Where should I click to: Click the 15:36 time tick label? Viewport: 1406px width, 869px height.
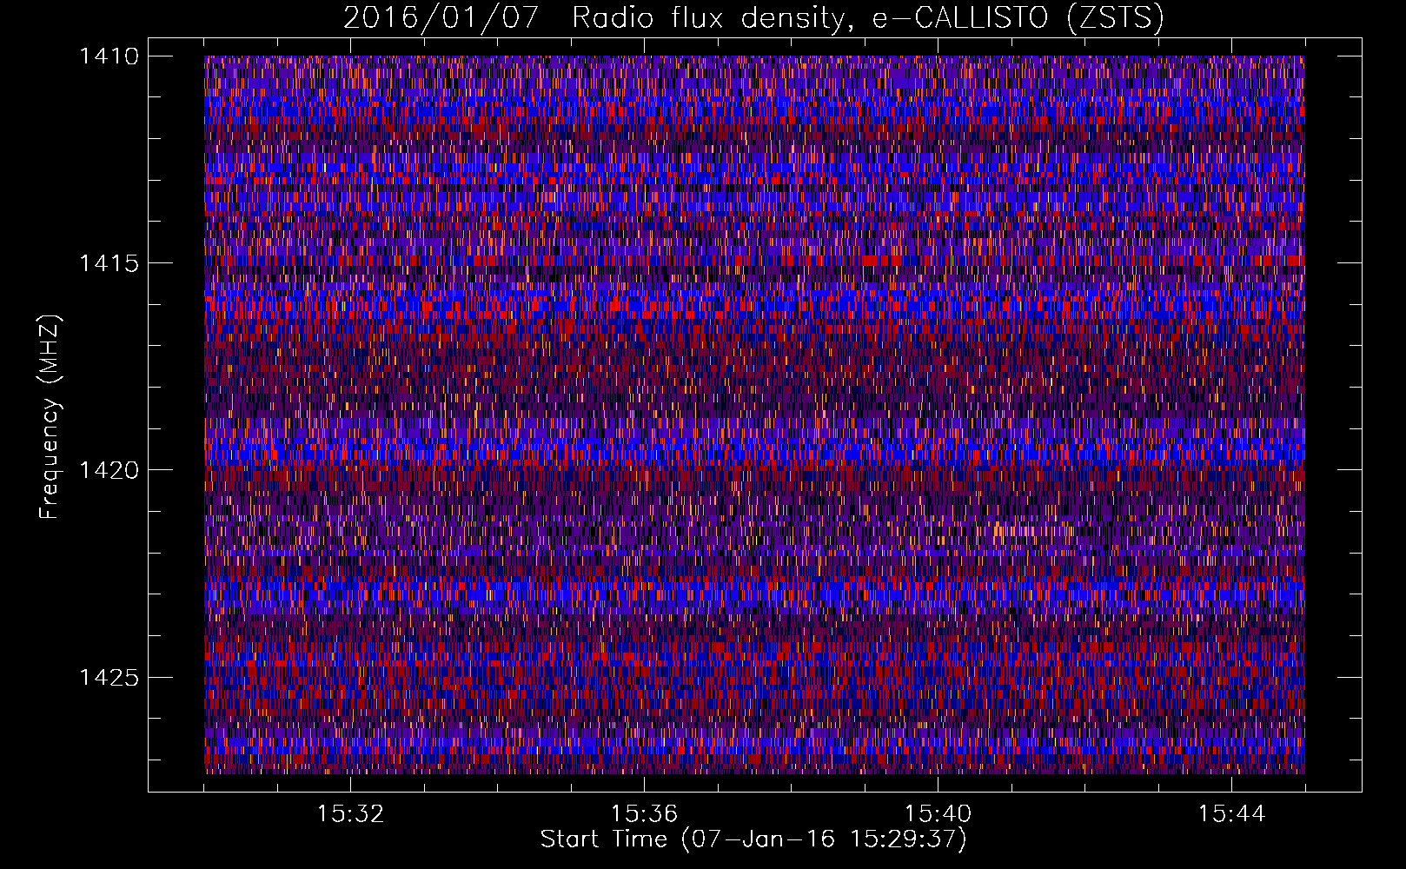644,814
